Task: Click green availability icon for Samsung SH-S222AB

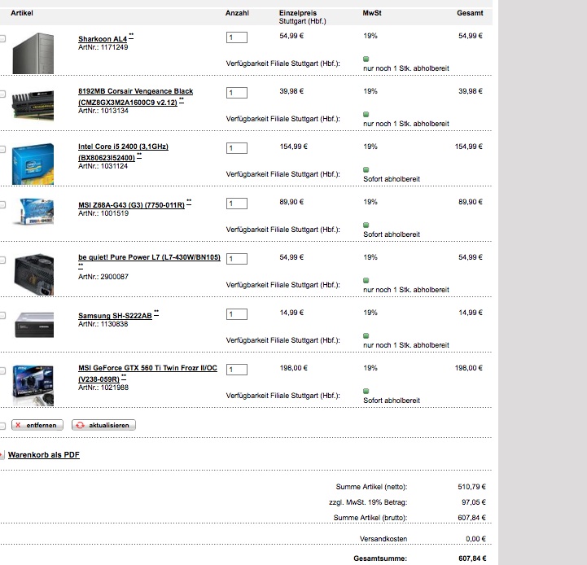Action: (366, 336)
